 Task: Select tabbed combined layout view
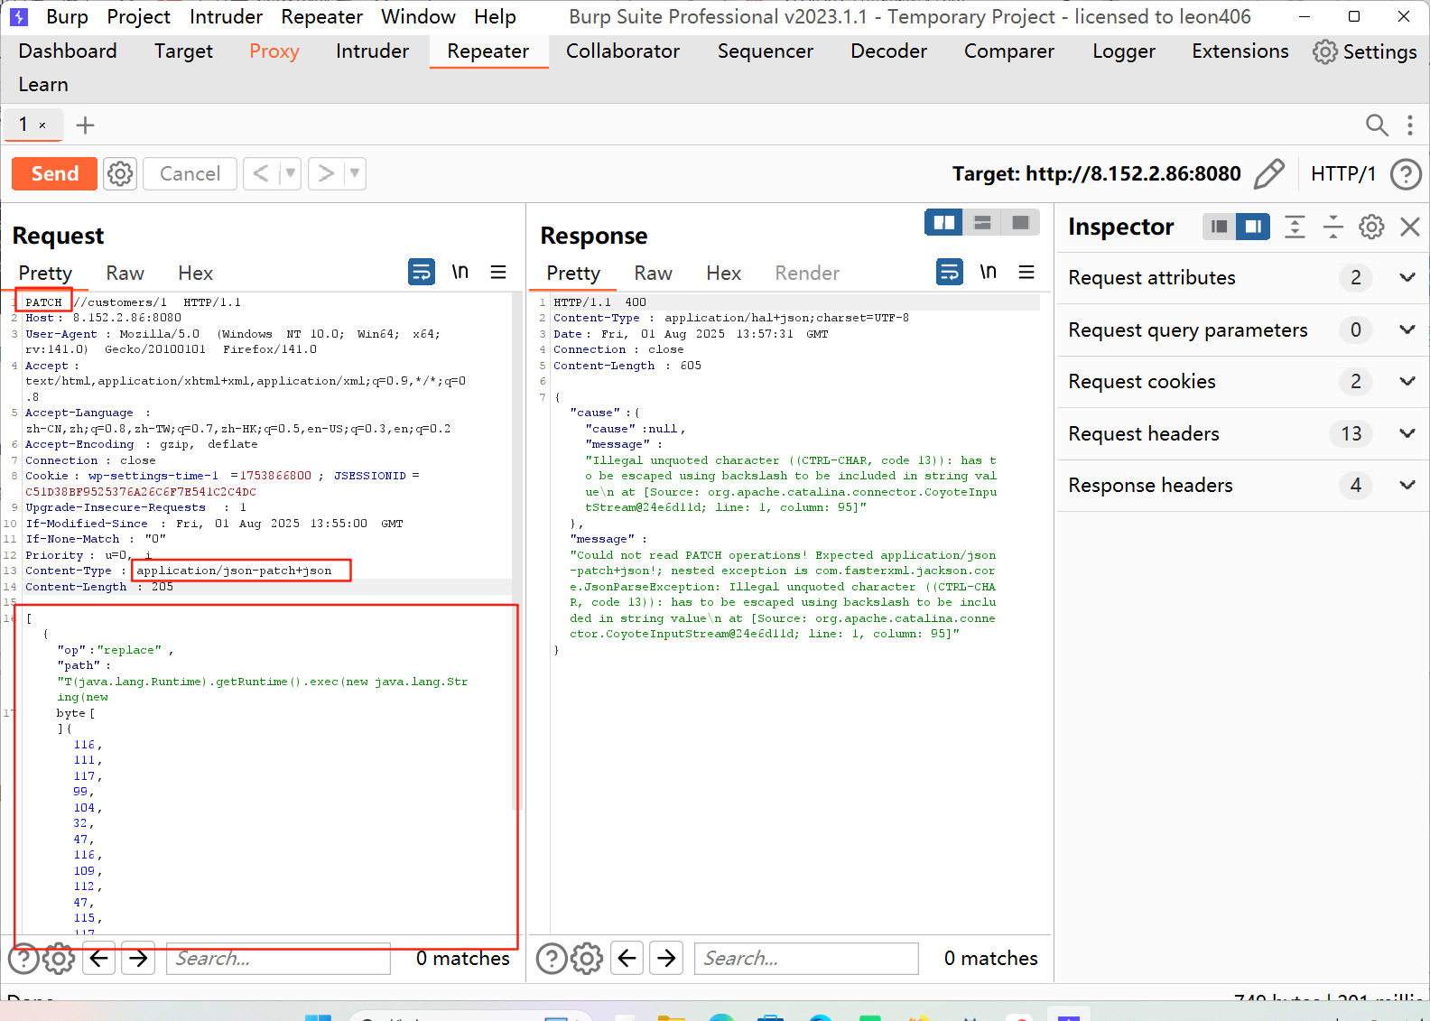[x=1020, y=222]
